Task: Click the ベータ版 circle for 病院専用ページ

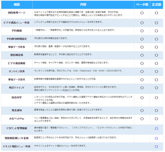Action: coord(142,13)
